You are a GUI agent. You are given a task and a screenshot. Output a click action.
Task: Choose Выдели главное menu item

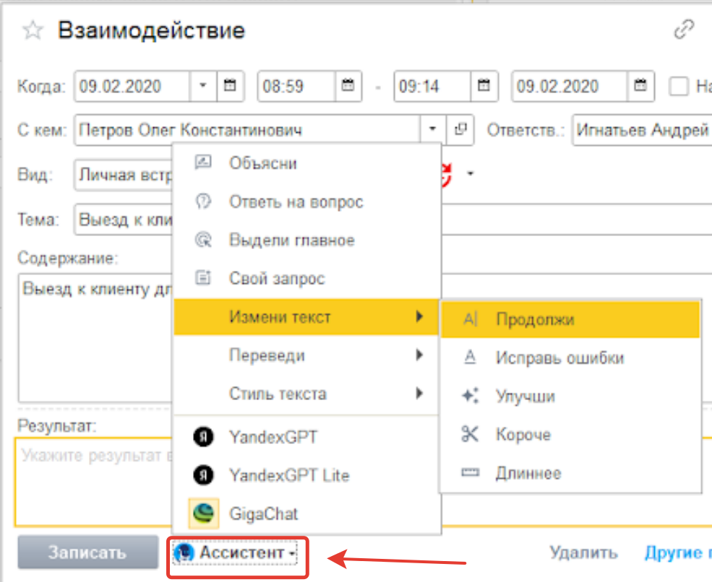tap(291, 240)
